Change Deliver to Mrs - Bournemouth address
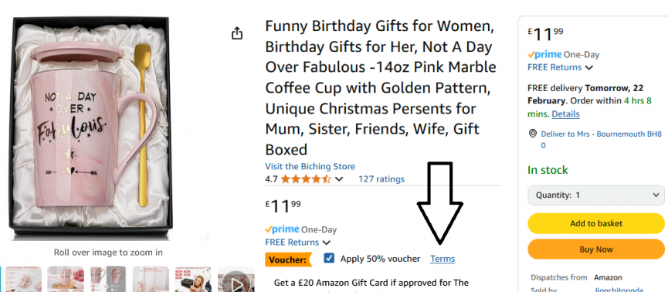 click(601, 139)
